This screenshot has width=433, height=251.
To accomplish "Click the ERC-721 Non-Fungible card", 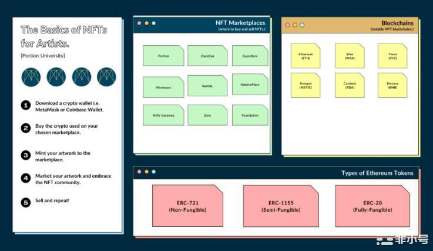I will [x=187, y=206].
